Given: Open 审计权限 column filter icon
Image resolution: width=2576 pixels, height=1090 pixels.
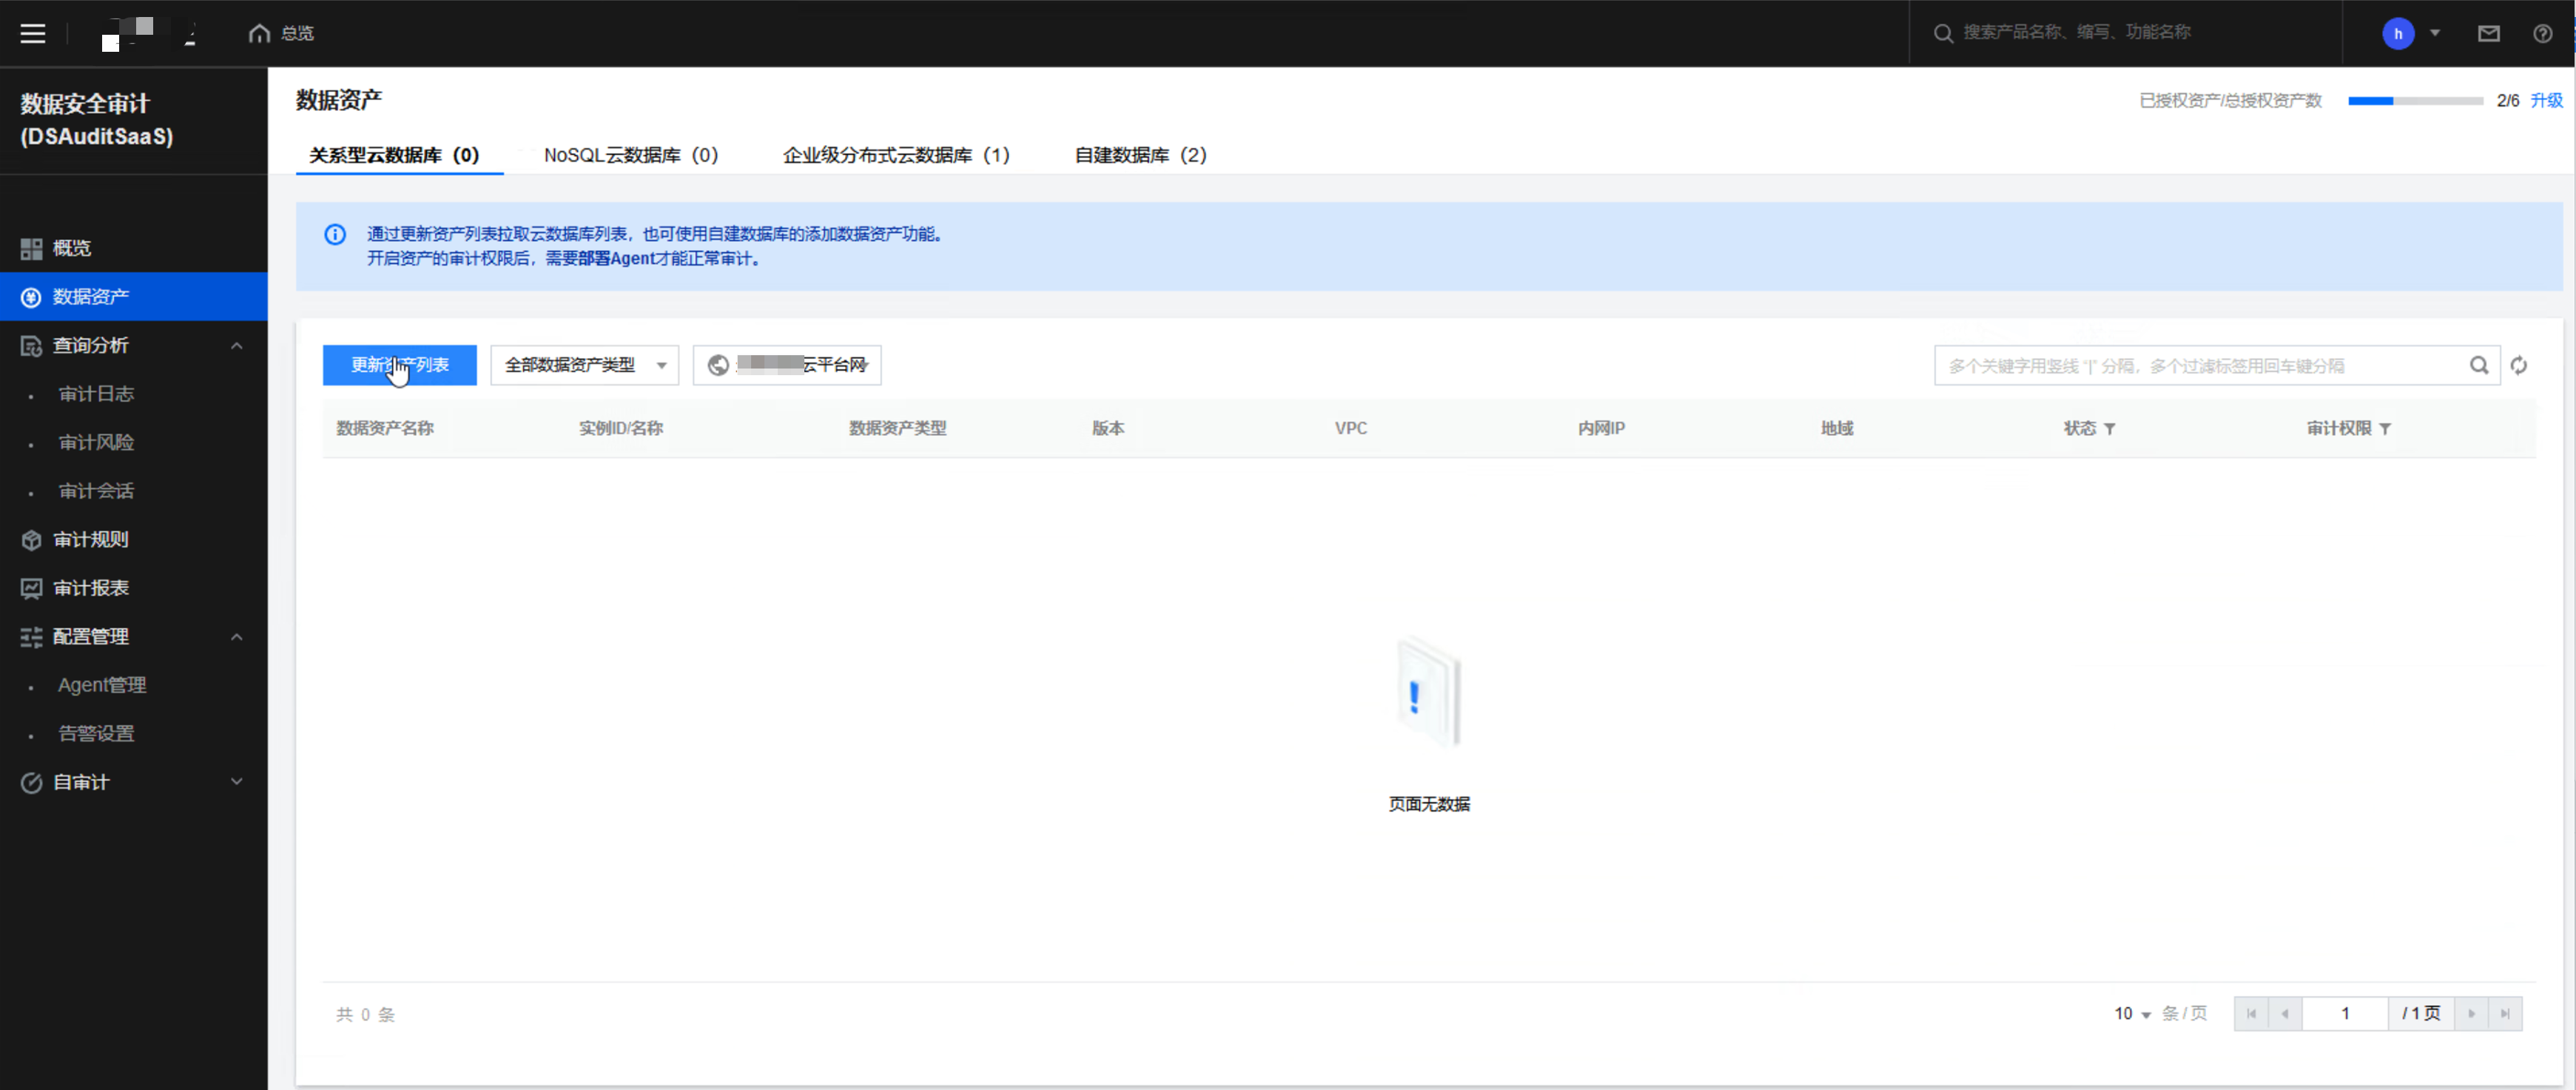Looking at the screenshot, I should tap(2385, 429).
